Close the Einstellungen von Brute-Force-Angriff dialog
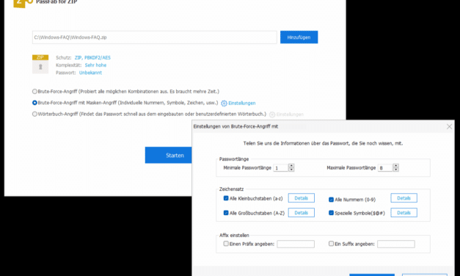 click(449, 126)
